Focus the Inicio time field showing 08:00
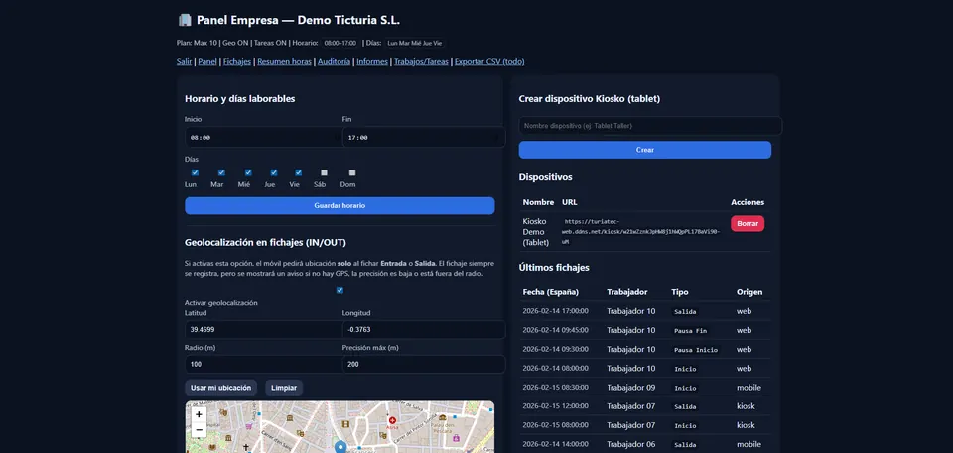The width and height of the screenshot is (953, 453). [263, 137]
